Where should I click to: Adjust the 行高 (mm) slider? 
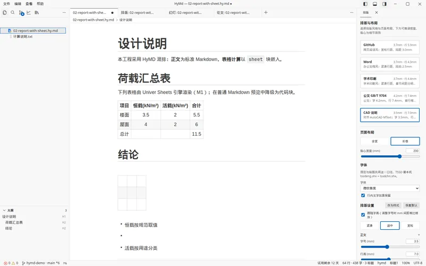390,259
